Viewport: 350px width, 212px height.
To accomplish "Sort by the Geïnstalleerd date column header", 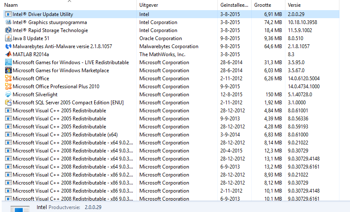I will point(234,5).
